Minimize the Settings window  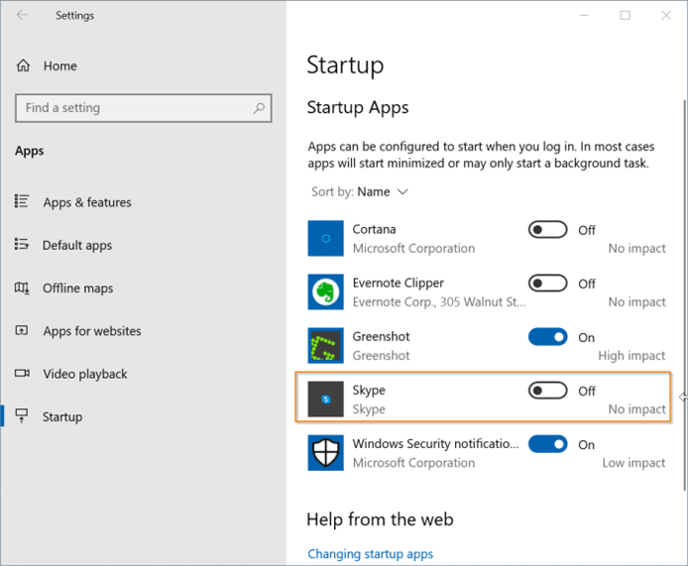tap(584, 15)
